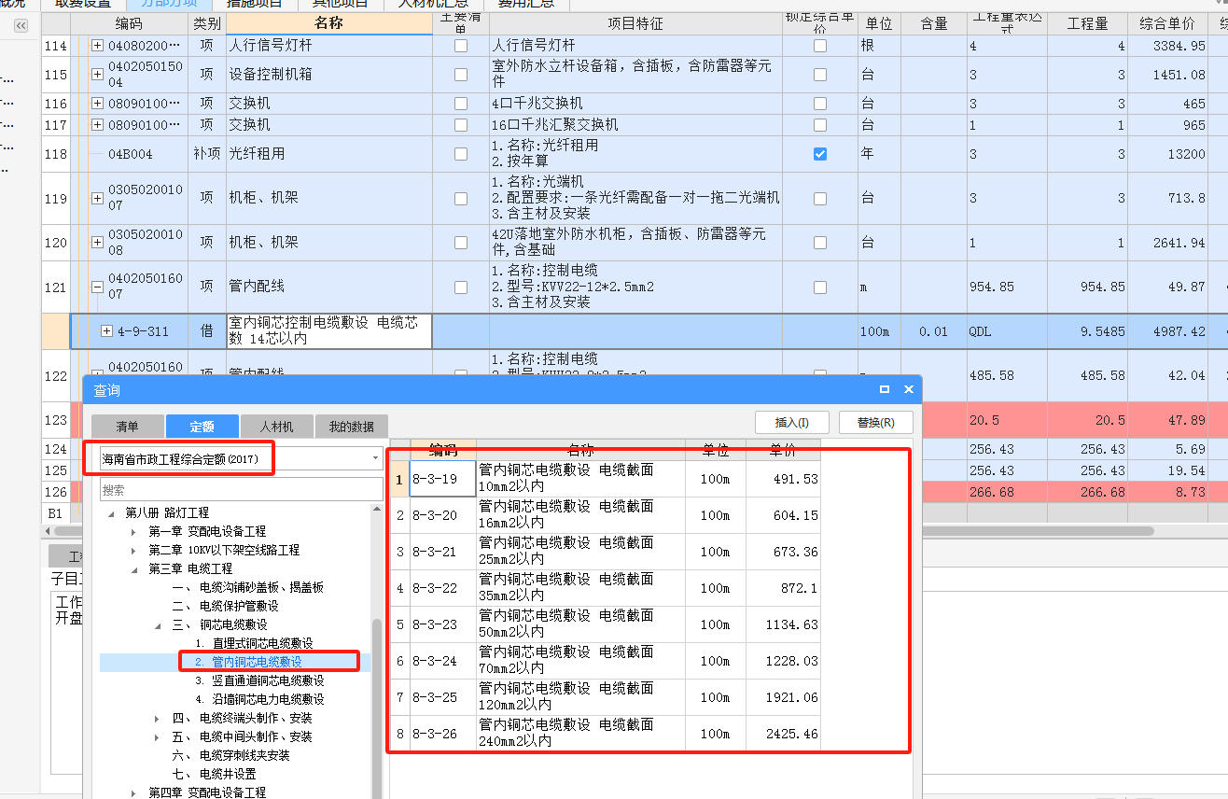Viewport: 1228px width, 799px height.
Task: Switch to 措施项目 top tab
Action: (x=255, y=4)
